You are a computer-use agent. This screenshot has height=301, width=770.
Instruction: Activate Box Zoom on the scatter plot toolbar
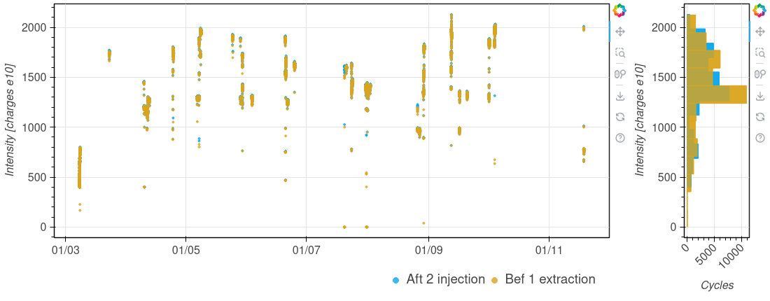tap(619, 52)
